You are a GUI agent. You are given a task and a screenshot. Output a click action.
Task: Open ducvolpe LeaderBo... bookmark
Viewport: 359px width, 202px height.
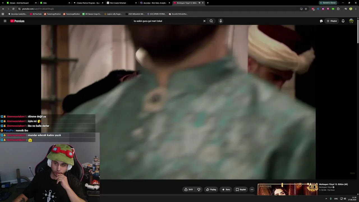17,14
